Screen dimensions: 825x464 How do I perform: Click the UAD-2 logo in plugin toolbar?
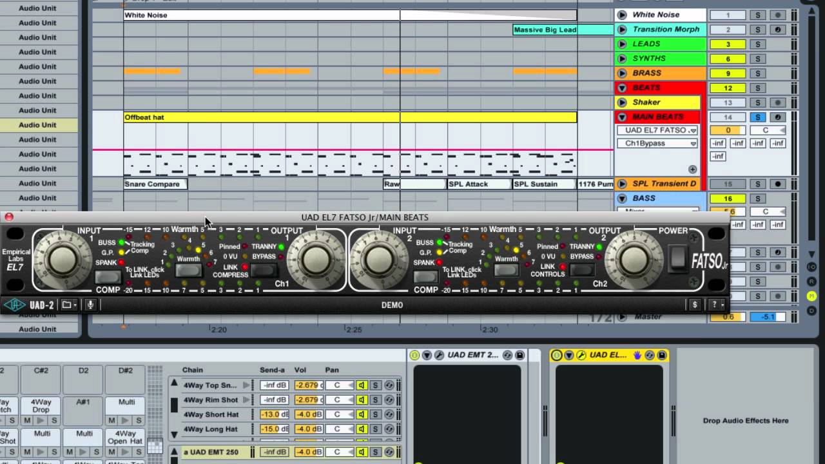[29, 305]
